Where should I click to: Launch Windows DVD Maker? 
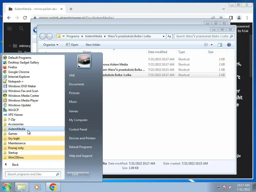[x=33, y=86]
